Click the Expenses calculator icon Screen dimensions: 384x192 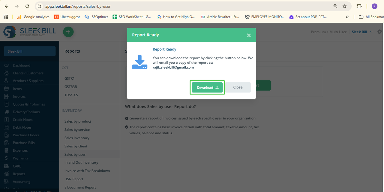click(x=7, y=150)
